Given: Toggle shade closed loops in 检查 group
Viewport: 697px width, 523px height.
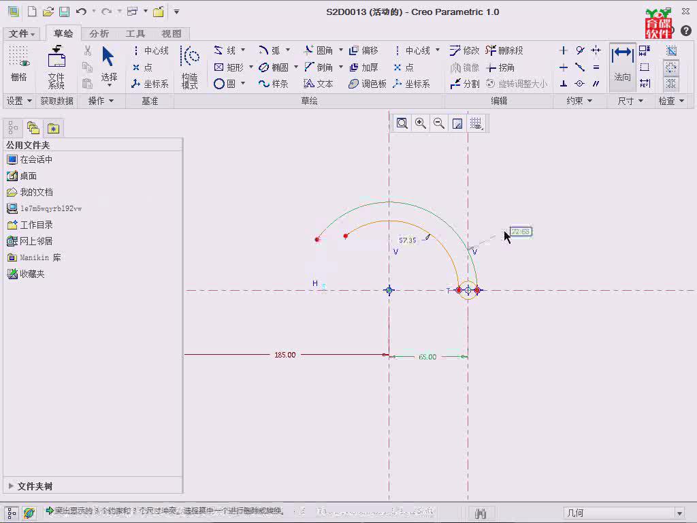Looking at the screenshot, I should coord(671,84).
